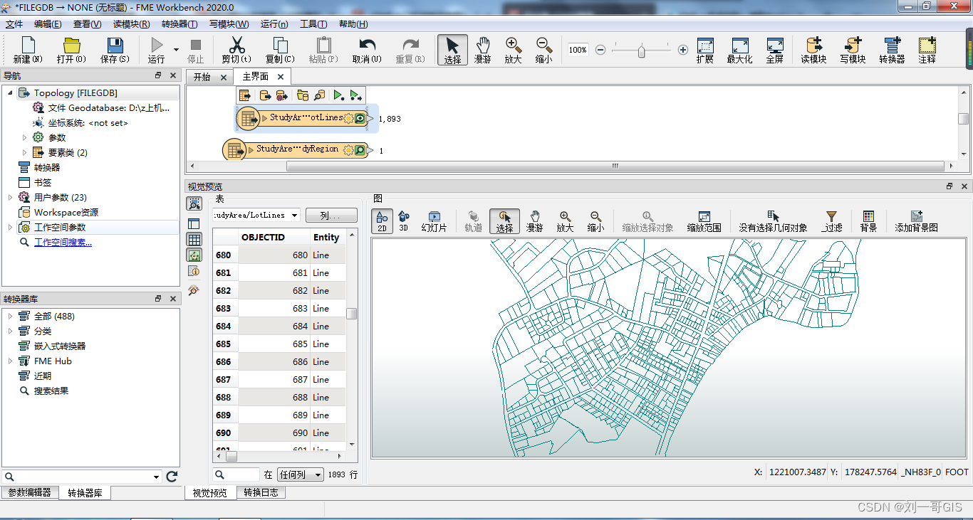This screenshot has height=520, width=973.
Task: Click the 缩放范围 zoom extents icon
Action: 704,216
